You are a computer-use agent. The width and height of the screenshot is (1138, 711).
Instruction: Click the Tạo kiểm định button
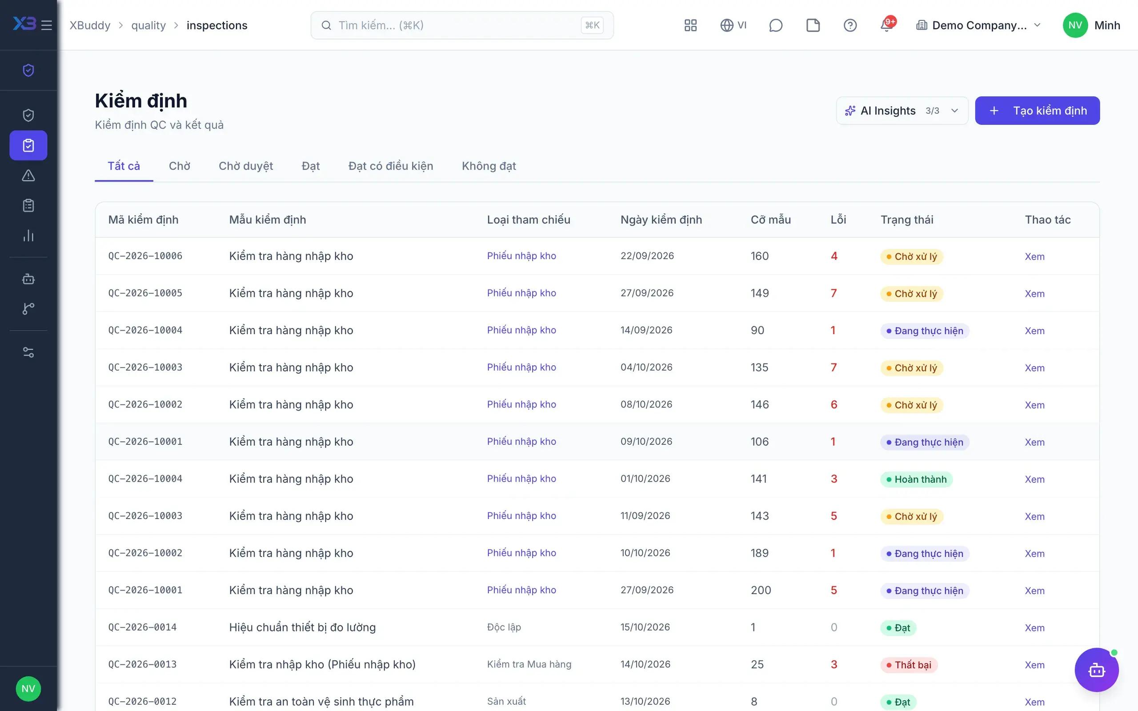tap(1037, 111)
